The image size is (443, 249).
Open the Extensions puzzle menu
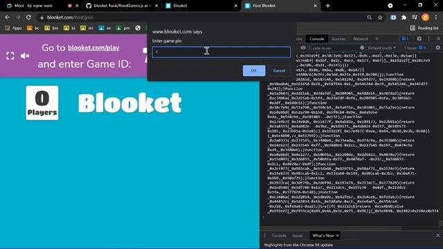404,17
